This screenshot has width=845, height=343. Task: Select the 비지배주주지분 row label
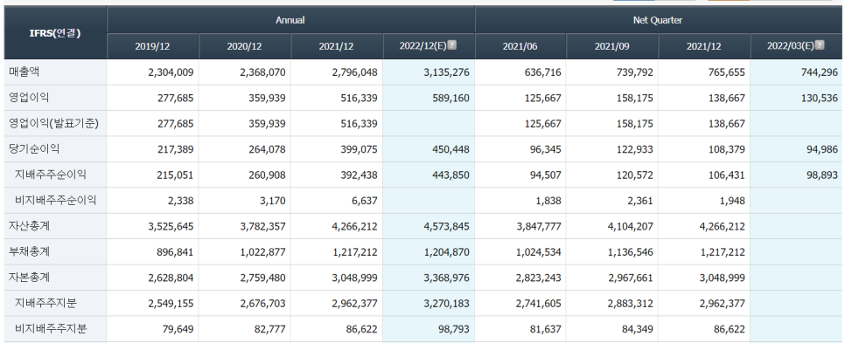(51, 329)
